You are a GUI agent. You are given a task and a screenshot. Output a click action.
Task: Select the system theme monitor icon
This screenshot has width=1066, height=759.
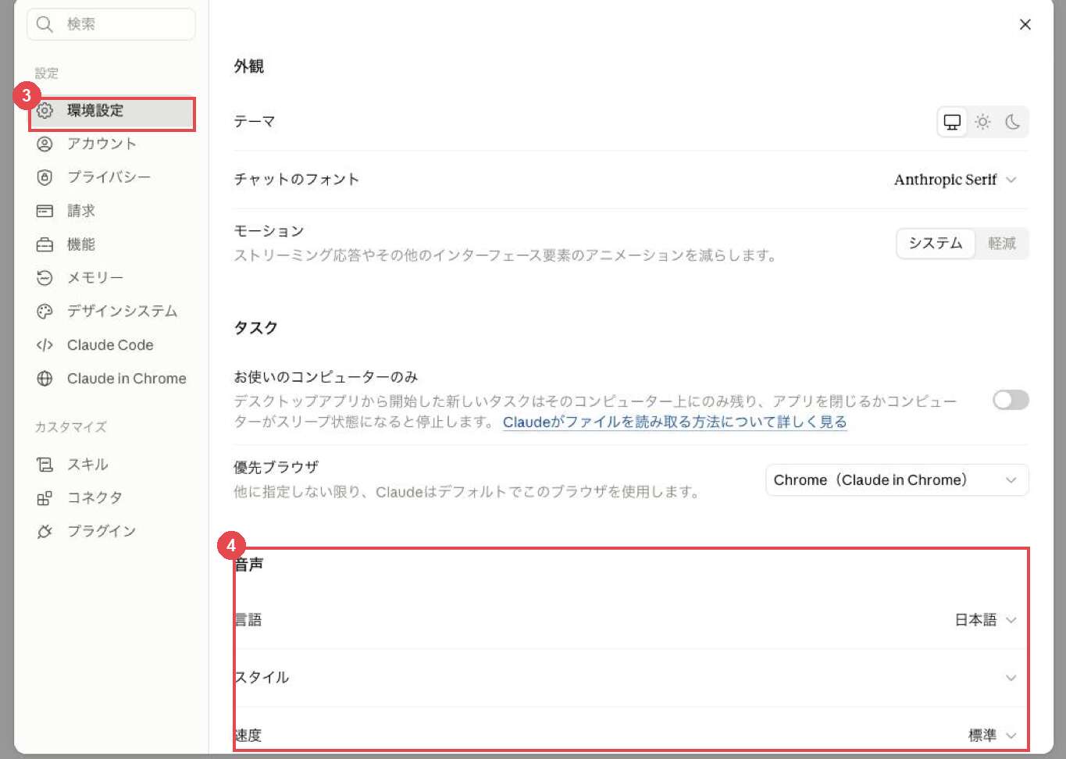[x=952, y=122]
